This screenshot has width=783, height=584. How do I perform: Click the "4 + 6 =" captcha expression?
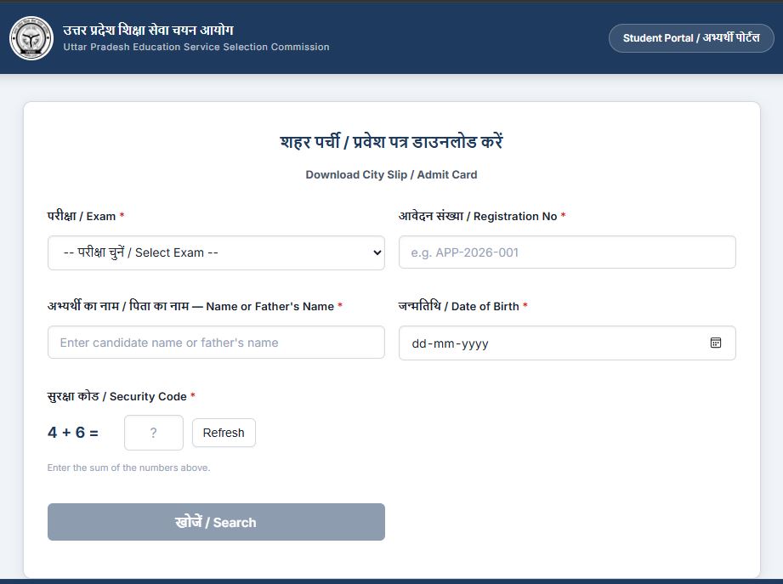tap(72, 432)
